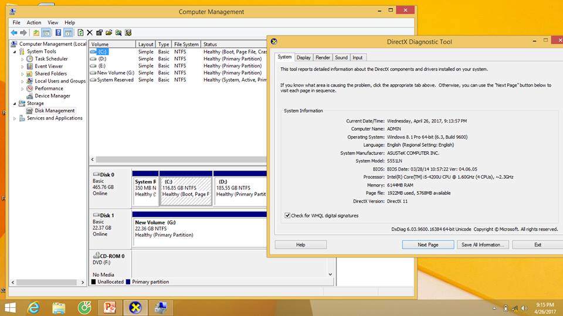
Task: Collapse the System Tools node
Action: [x=15, y=52]
